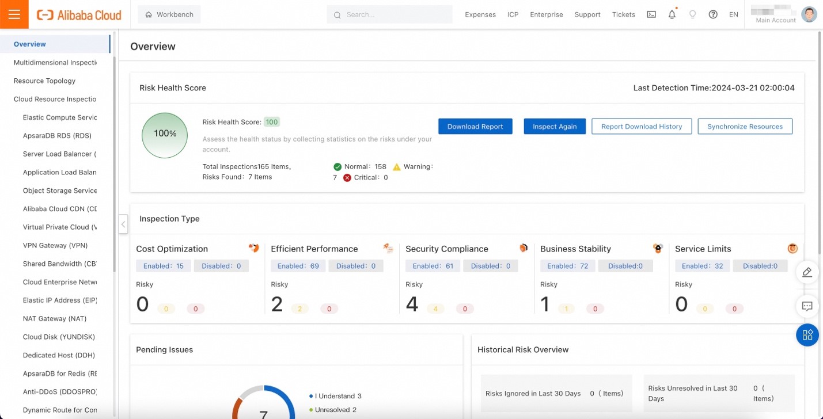Click the Unresolved 2 legend entry
Image resolution: width=823 pixels, height=419 pixels.
click(333, 410)
